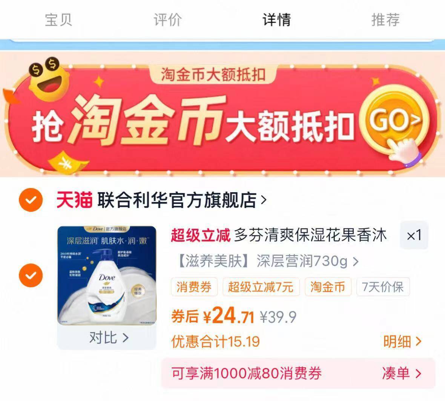Viewport: 445px width, 401px height.
Task: Tap the 消费券 coupon tag
Action: (x=194, y=287)
